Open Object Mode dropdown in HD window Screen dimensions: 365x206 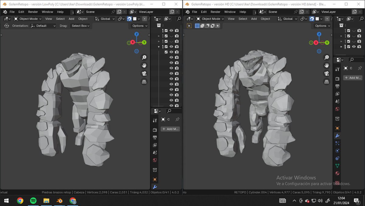point(210,19)
